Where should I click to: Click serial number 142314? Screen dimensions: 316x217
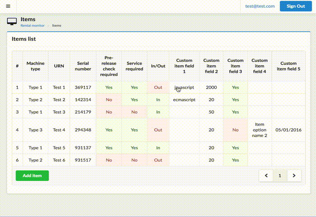pyautogui.click(x=83, y=100)
